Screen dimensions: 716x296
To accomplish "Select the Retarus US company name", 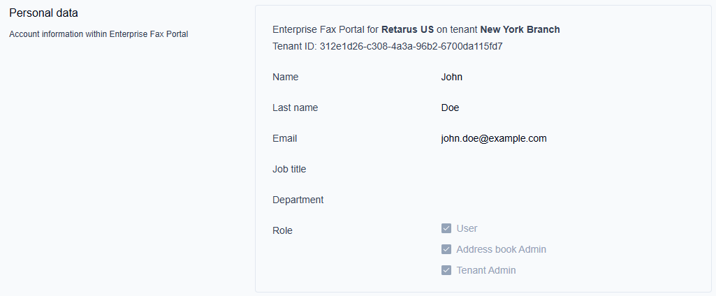I will pyautogui.click(x=408, y=29).
